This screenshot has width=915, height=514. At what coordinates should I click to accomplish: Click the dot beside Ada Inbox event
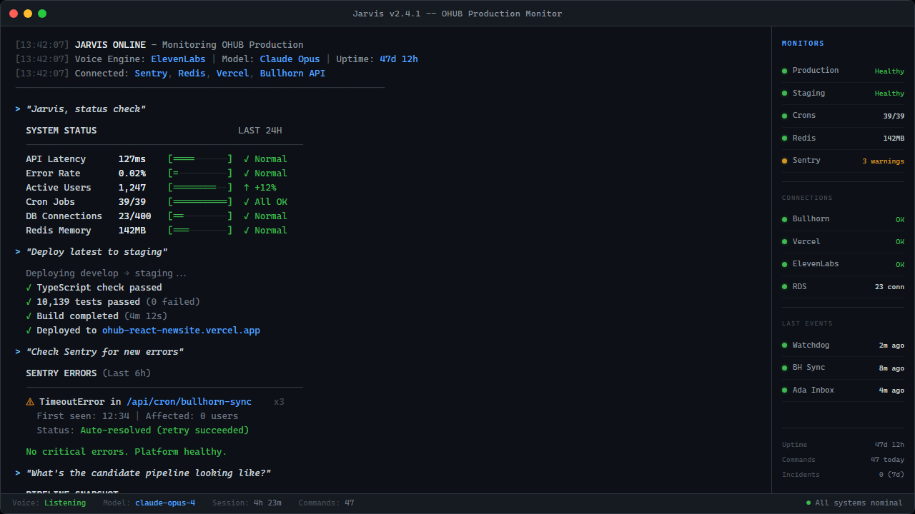coord(784,390)
